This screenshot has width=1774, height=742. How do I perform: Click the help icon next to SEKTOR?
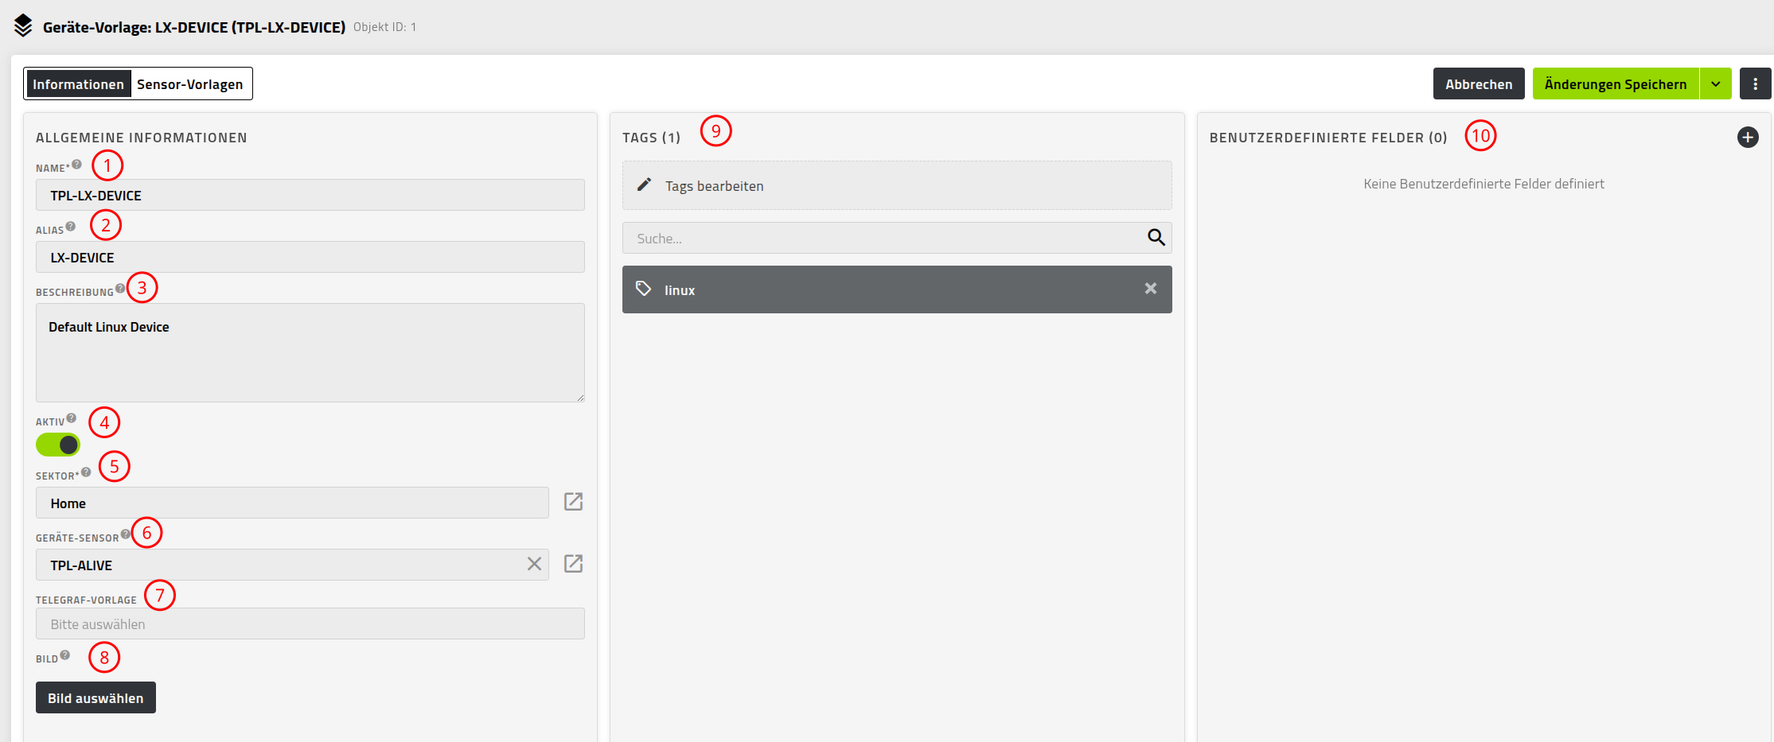86,472
